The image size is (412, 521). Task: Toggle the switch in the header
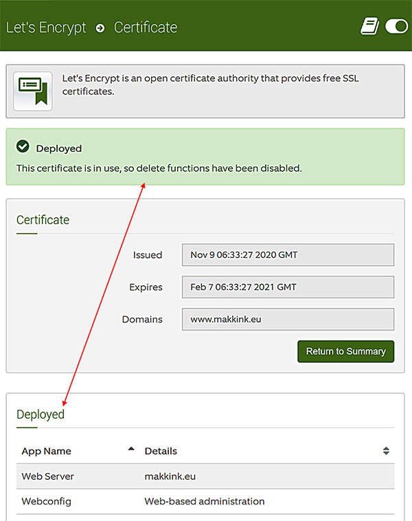[396, 26]
